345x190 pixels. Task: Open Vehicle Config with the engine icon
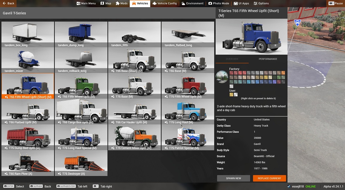155,3
